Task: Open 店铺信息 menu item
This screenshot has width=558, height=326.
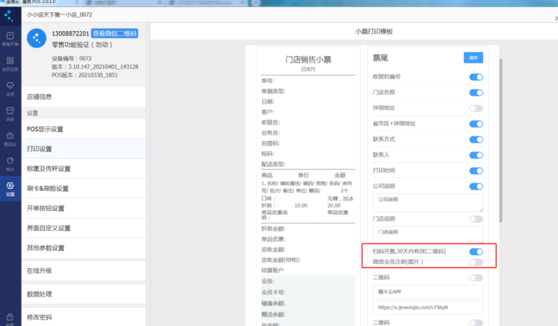Action: tap(84, 97)
